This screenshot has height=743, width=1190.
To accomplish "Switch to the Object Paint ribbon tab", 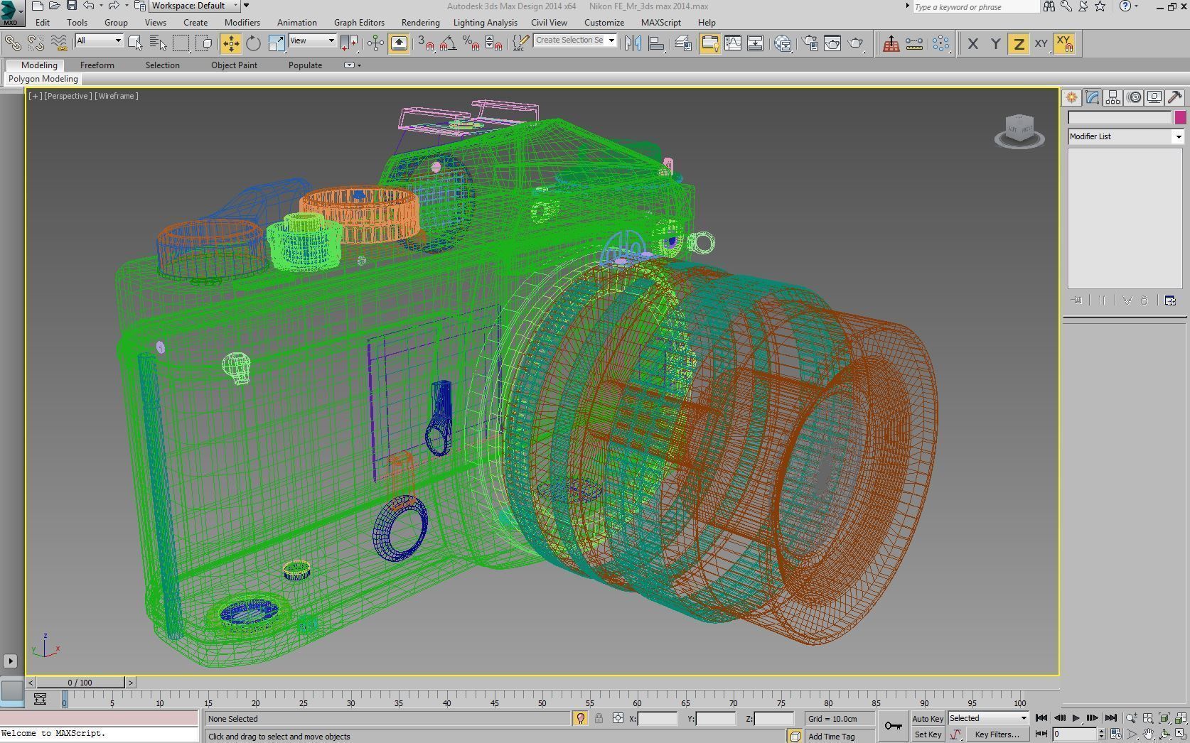I will [x=234, y=65].
